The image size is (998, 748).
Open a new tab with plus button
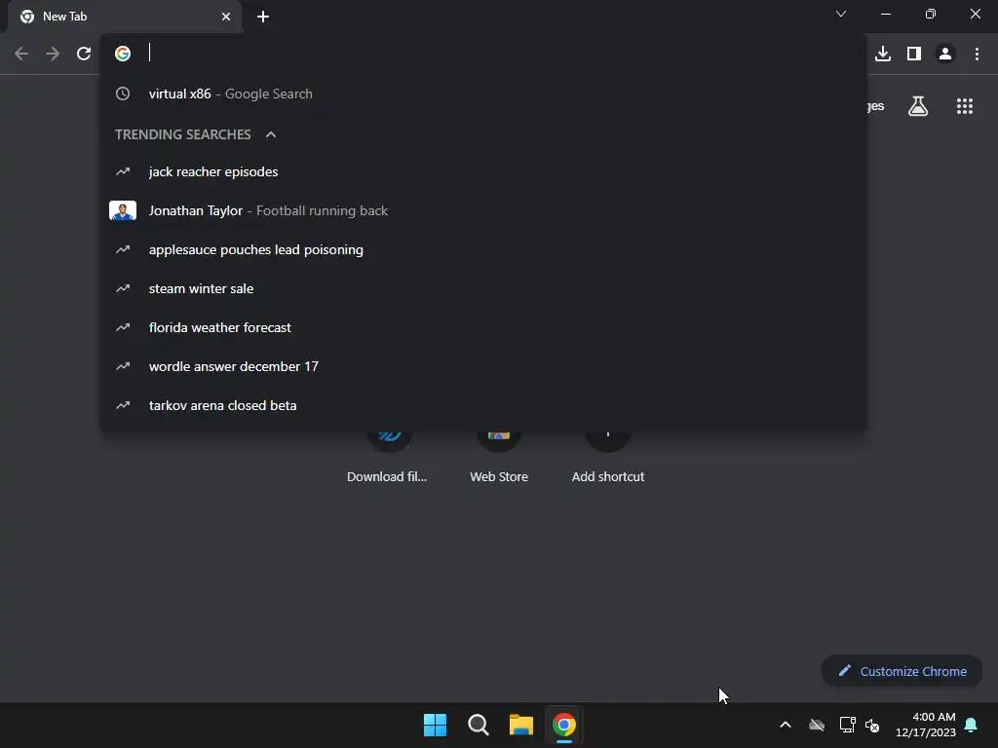[263, 17]
